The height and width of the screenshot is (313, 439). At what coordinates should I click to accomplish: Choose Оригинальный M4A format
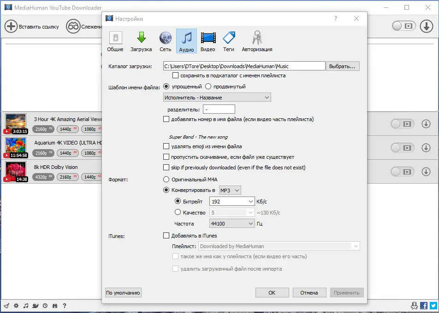166,180
